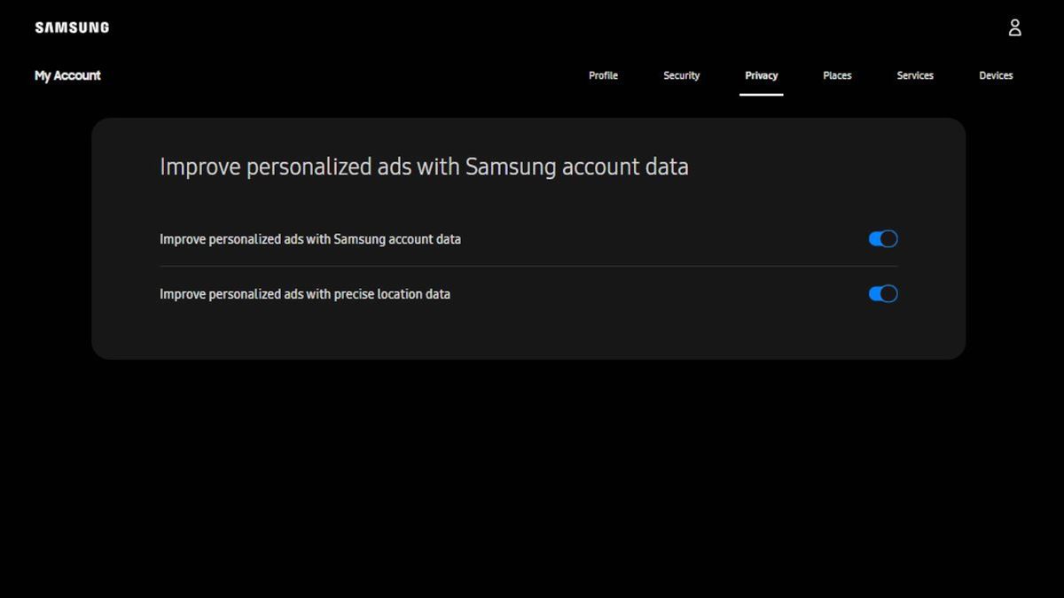Turn off precise location data toggle

coord(882,293)
